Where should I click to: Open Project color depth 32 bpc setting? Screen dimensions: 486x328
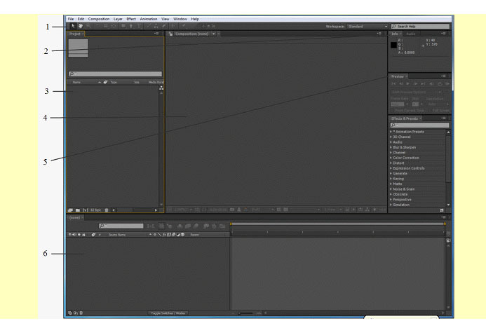tap(95, 210)
